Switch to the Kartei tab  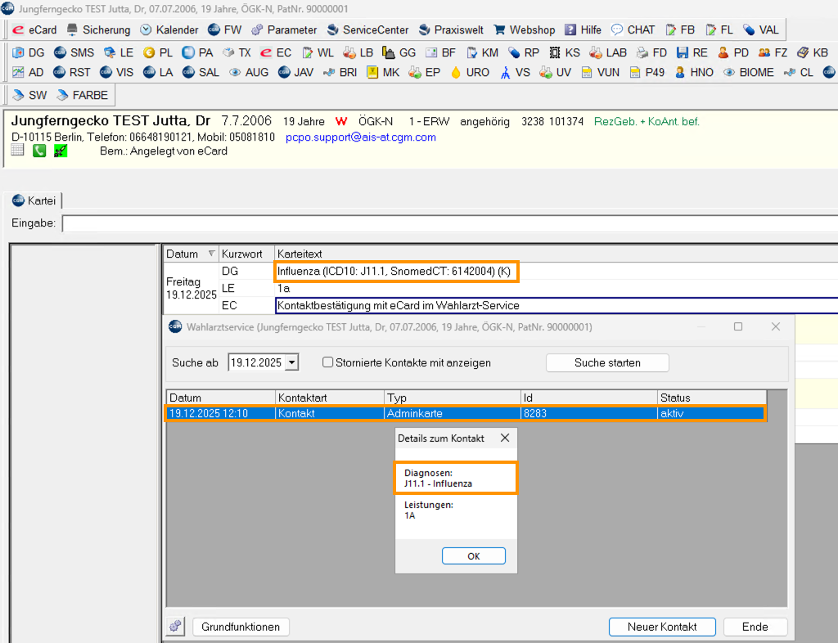click(x=35, y=200)
